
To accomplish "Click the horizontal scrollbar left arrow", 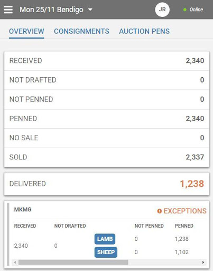I will [x=15, y=262].
